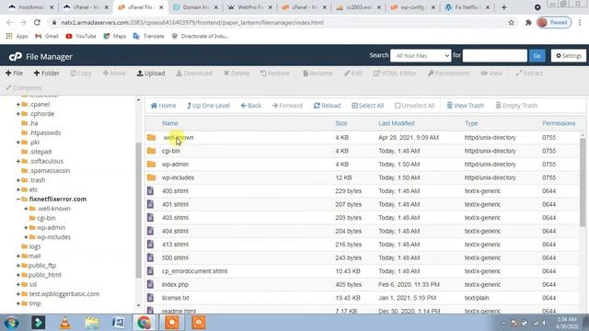Screen dimensions: 589x331
Task: Click the Download toolbar button
Action: point(194,74)
